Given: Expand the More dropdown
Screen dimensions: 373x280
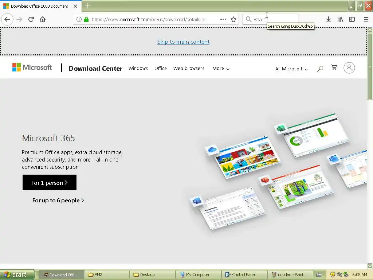Looking at the screenshot, I should point(221,69).
